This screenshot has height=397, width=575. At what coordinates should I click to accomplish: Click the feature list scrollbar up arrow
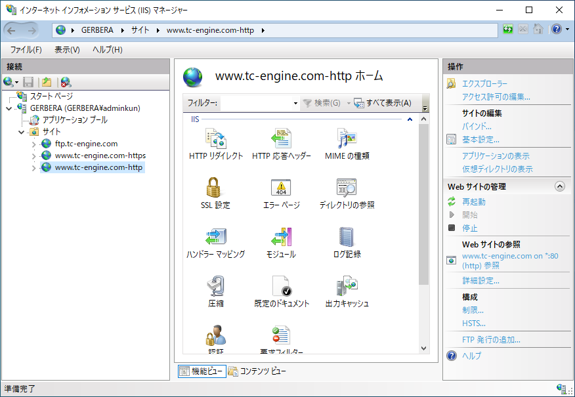(423, 119)
